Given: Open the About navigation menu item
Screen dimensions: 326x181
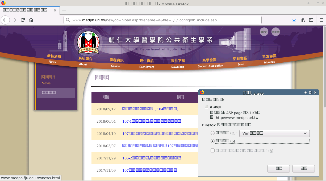Looking at the screenshot, I should tap(85, 61).
